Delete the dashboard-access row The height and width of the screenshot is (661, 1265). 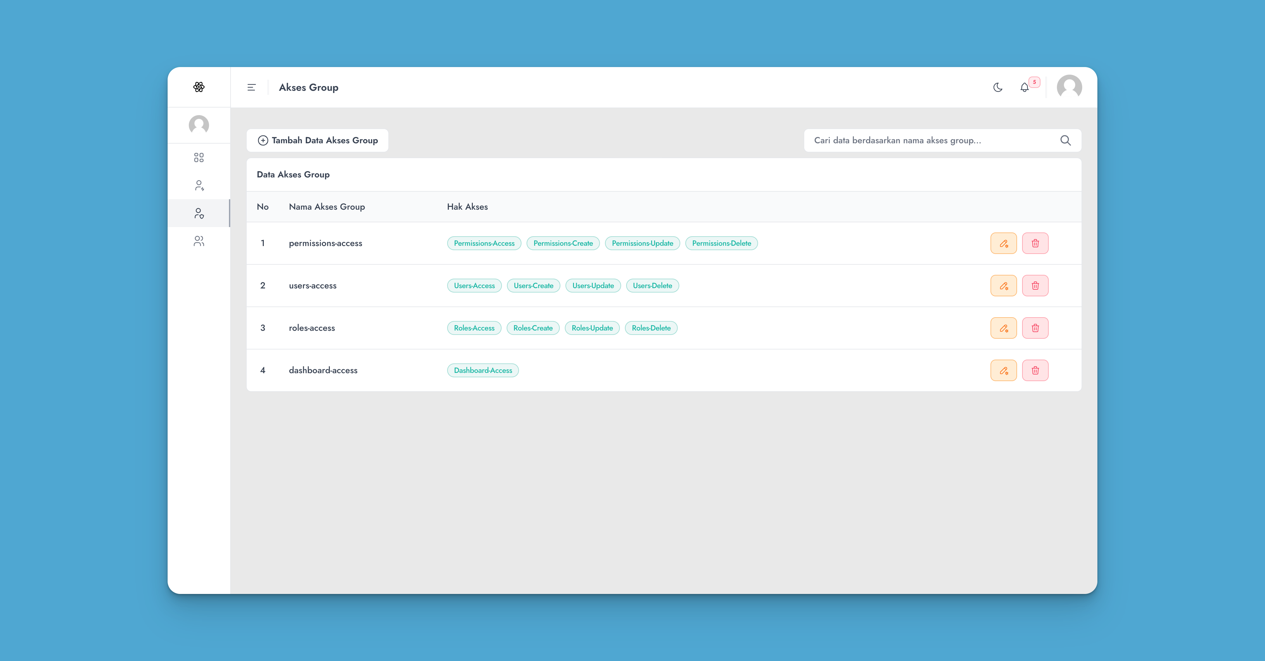click(1035, 370)
